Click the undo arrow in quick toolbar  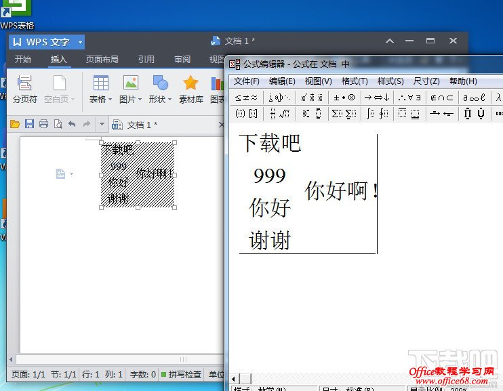(72, 124)
